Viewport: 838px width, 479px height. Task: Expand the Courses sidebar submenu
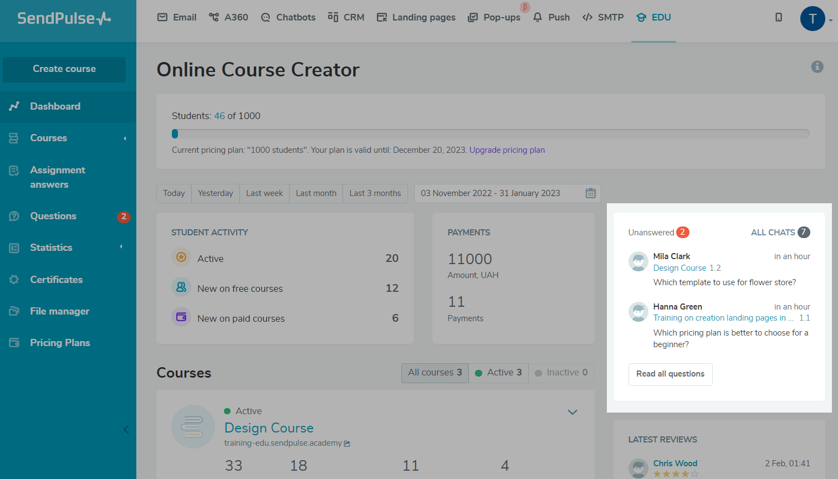(x=125, y=138)
